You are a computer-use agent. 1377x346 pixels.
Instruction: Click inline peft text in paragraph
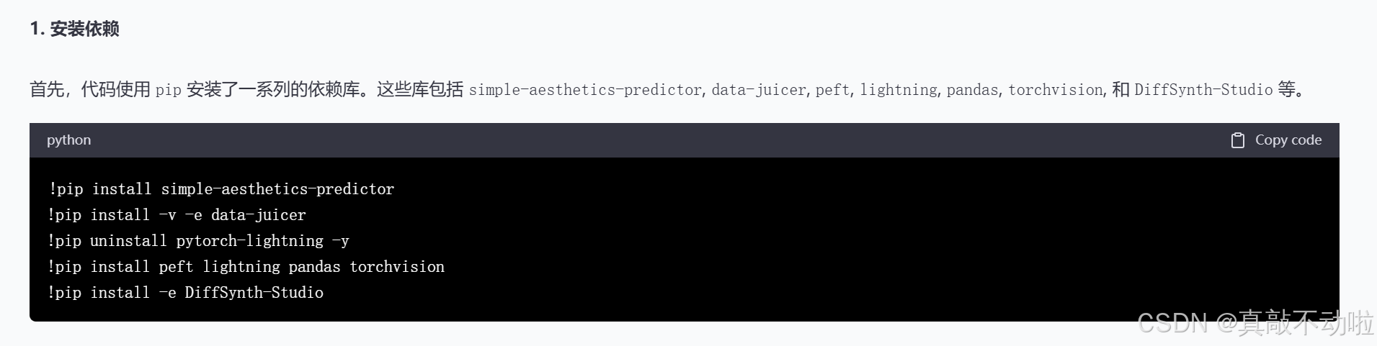[832, 90]
